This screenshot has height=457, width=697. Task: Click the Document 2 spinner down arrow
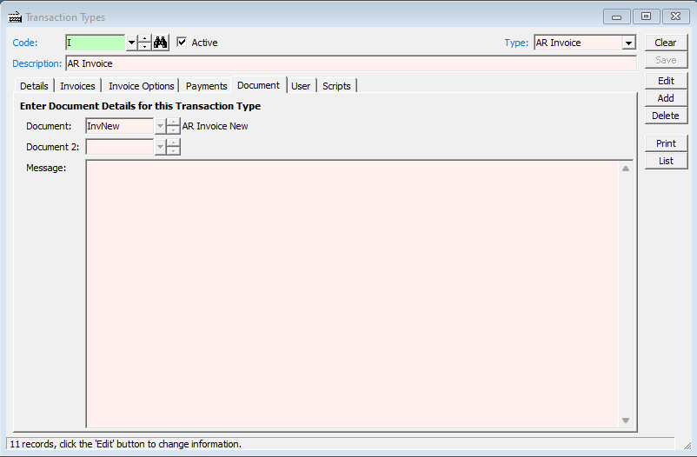173,151
